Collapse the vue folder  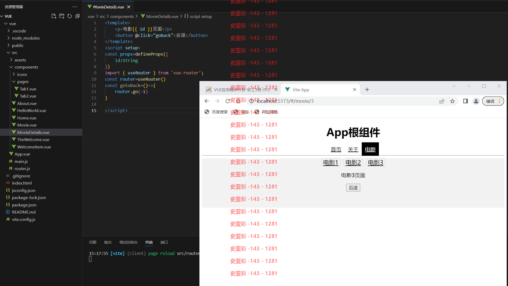41,23
